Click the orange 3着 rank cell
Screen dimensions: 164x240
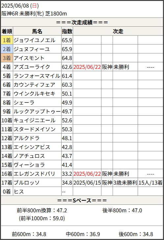click(7, 58)
